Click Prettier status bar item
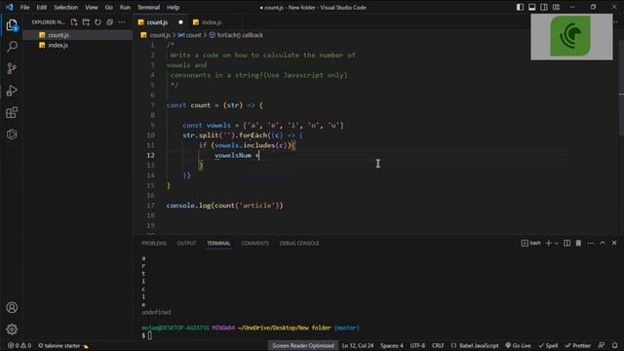Screen dimensions: 624x351 tap(578, 345)
